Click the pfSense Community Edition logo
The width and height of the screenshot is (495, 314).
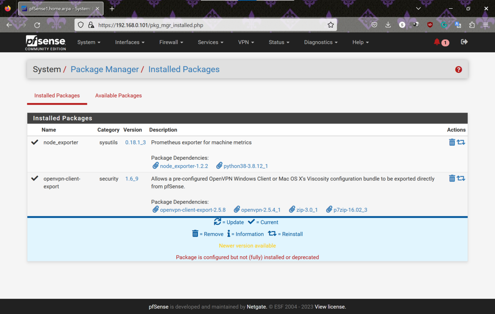tap(45, 42)
